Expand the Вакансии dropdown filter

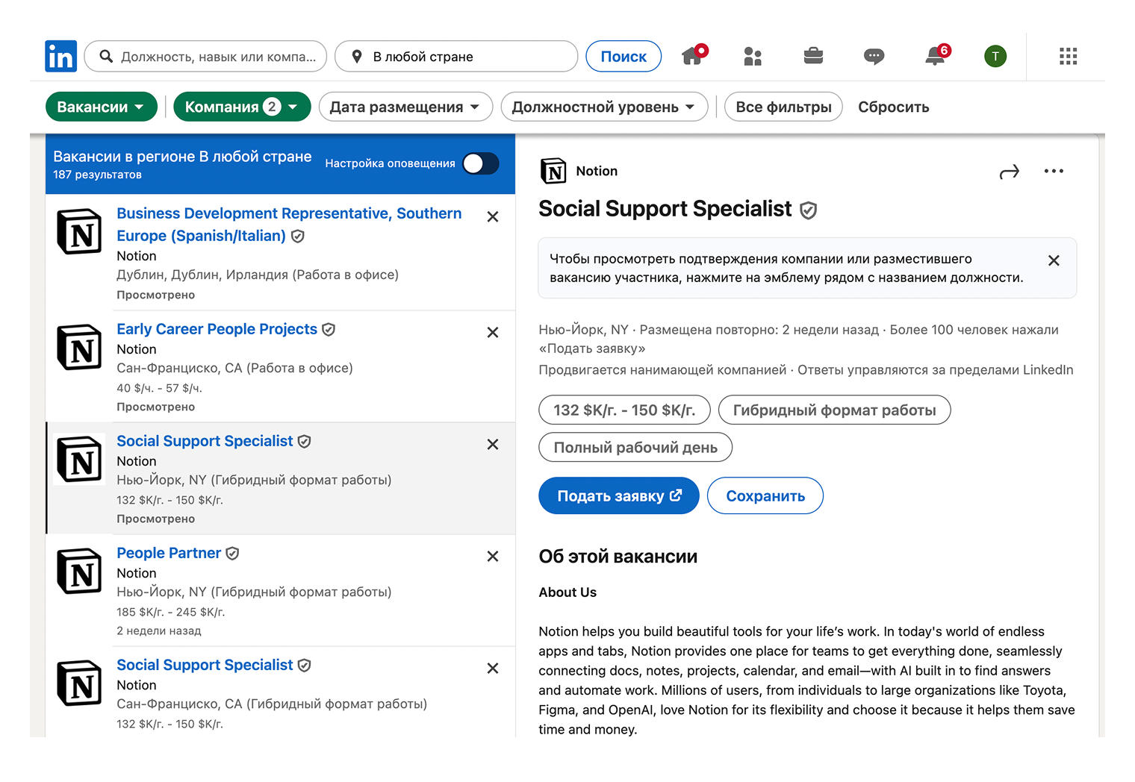click(x=101, y=107)
